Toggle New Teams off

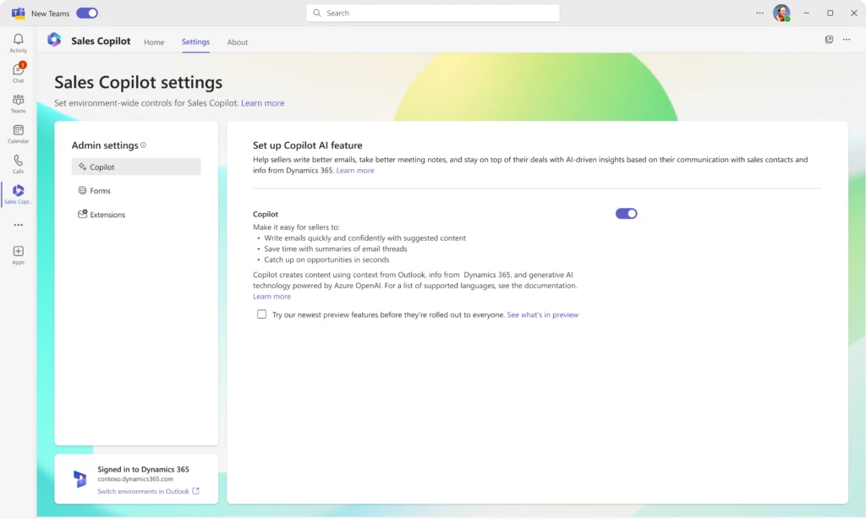click(87, 13)
